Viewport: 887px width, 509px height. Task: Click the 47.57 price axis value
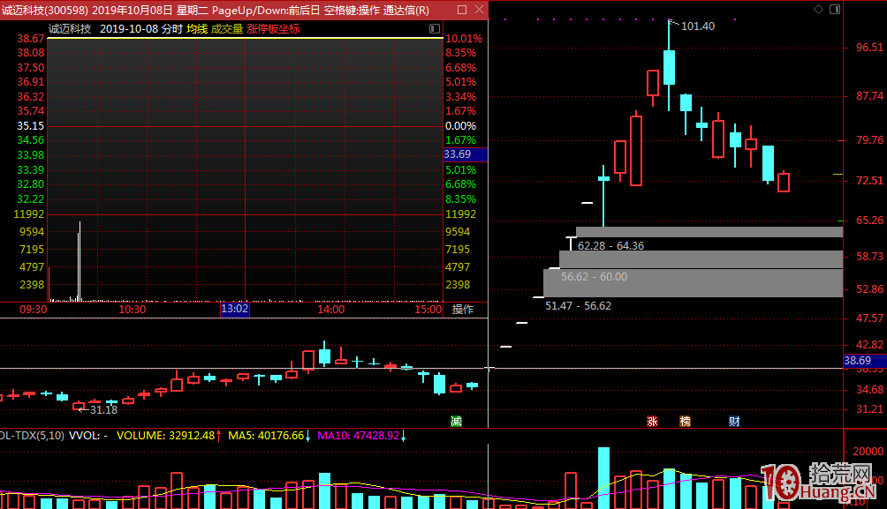pyautogui.click(x=869, y=318)
